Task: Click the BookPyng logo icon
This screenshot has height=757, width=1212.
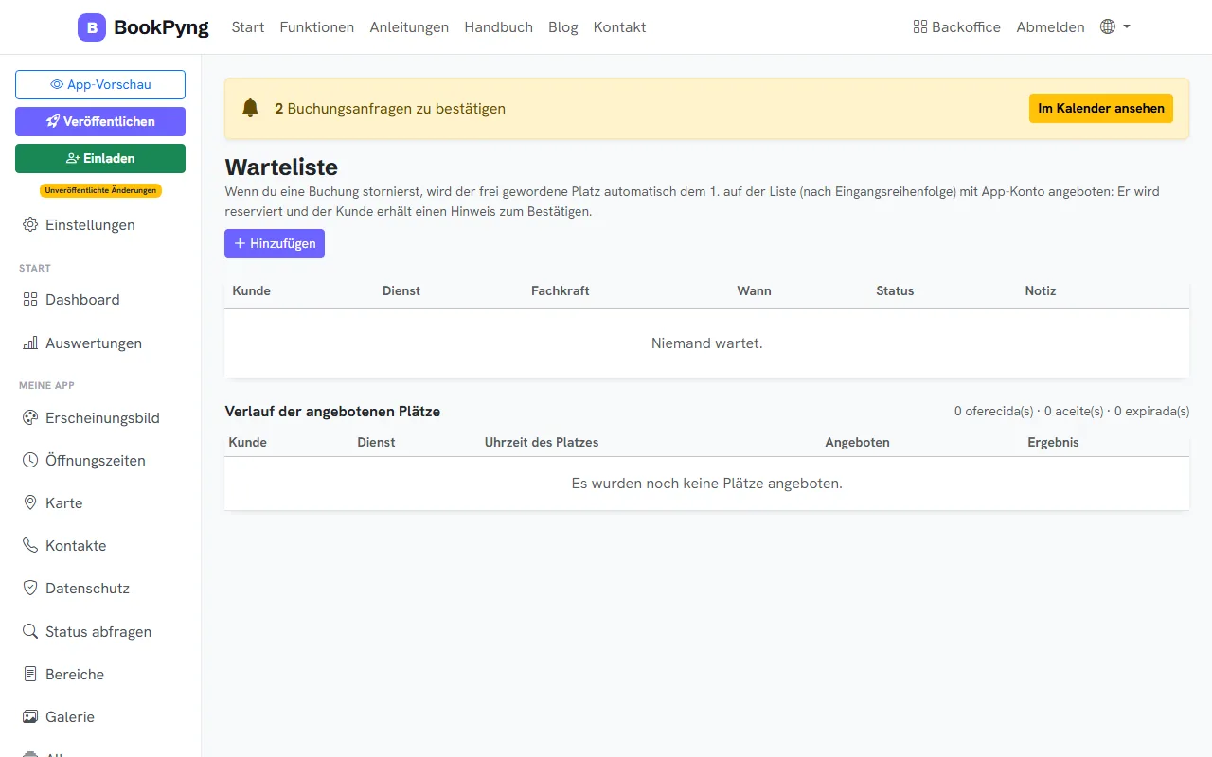Action: click(92, 27)
